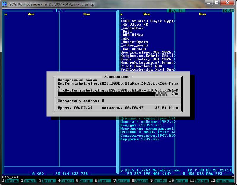Viewport: 237px width, 185px height.
Task: Click the I:\ left panel path header
Action: pyautogui.click(x=59, y=11)
